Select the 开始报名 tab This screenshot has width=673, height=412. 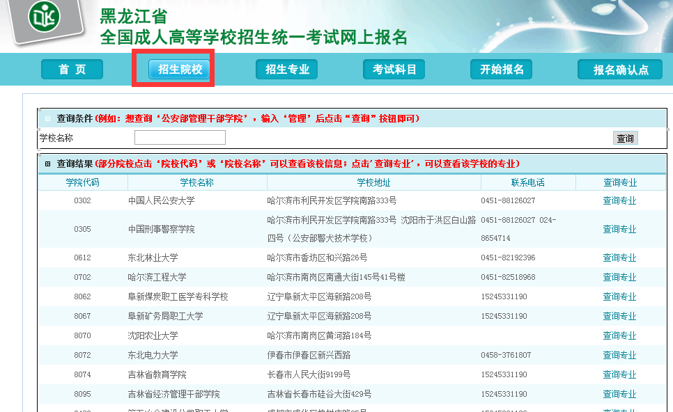pos(502,70)
